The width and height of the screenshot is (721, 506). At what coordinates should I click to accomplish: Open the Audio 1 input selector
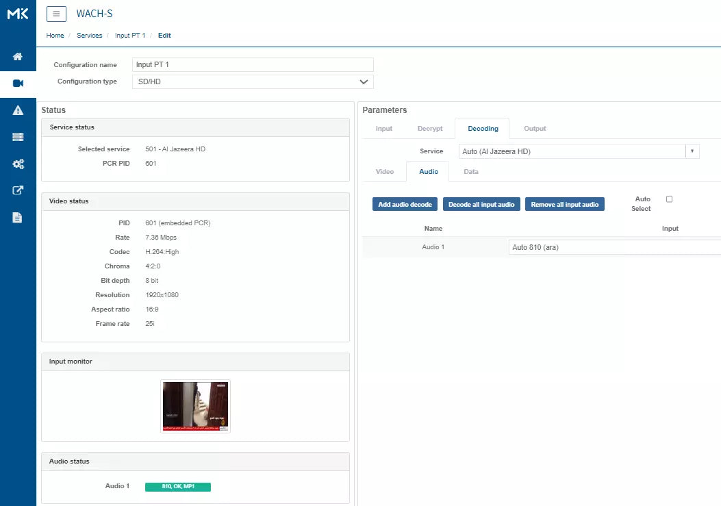(614, 247)
